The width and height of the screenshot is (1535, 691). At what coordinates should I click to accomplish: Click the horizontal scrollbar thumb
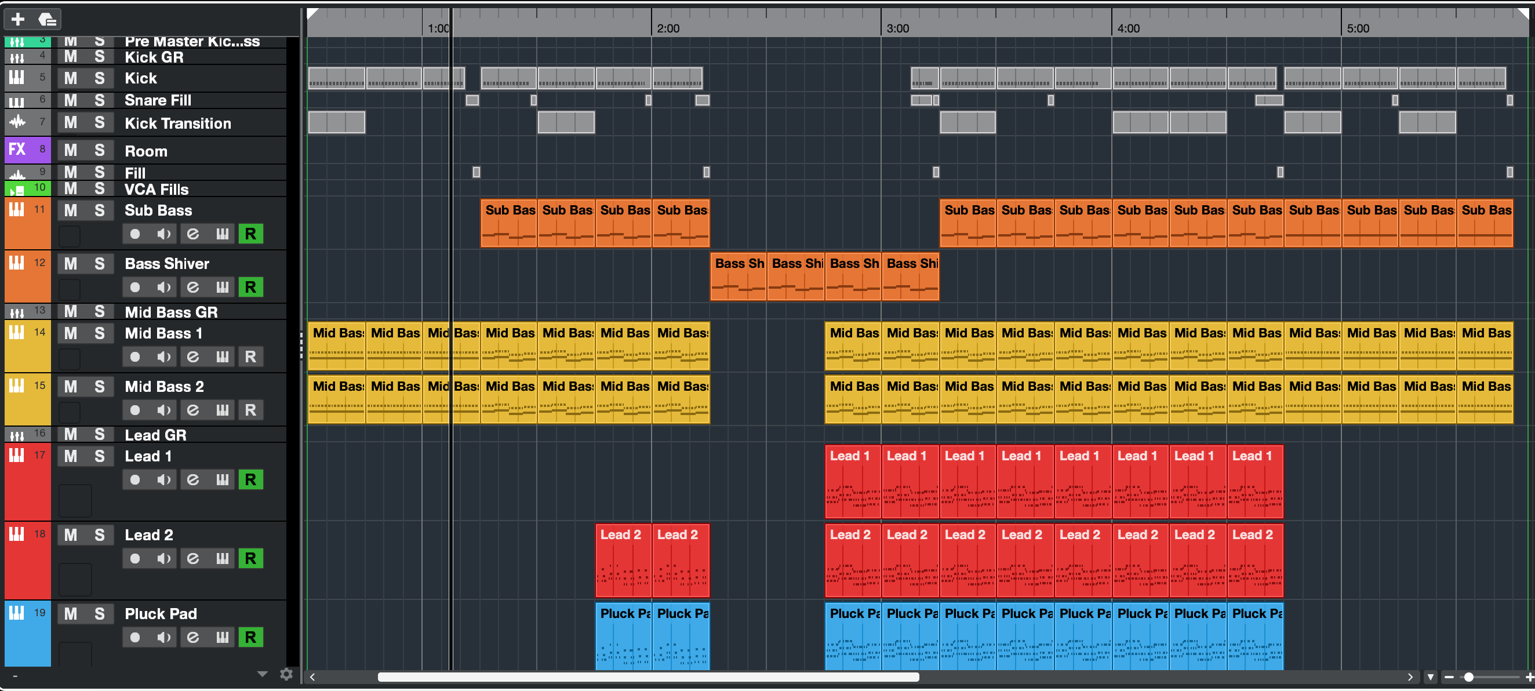coord(648,677)
